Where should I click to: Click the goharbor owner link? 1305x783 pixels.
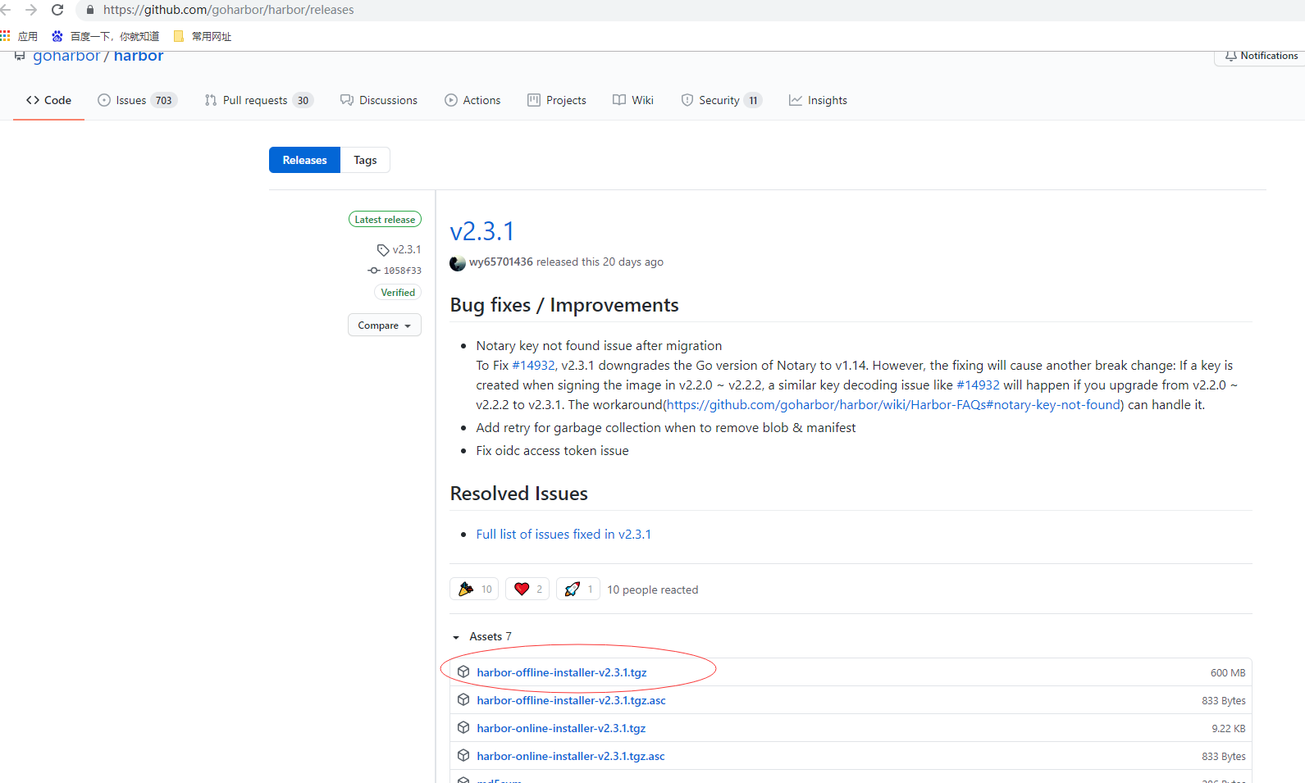pyautogui.click(x=66, y=56)
